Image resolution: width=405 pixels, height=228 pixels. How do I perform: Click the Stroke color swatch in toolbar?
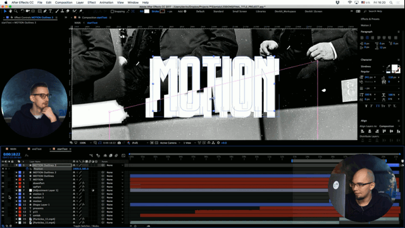pos(163,11)
